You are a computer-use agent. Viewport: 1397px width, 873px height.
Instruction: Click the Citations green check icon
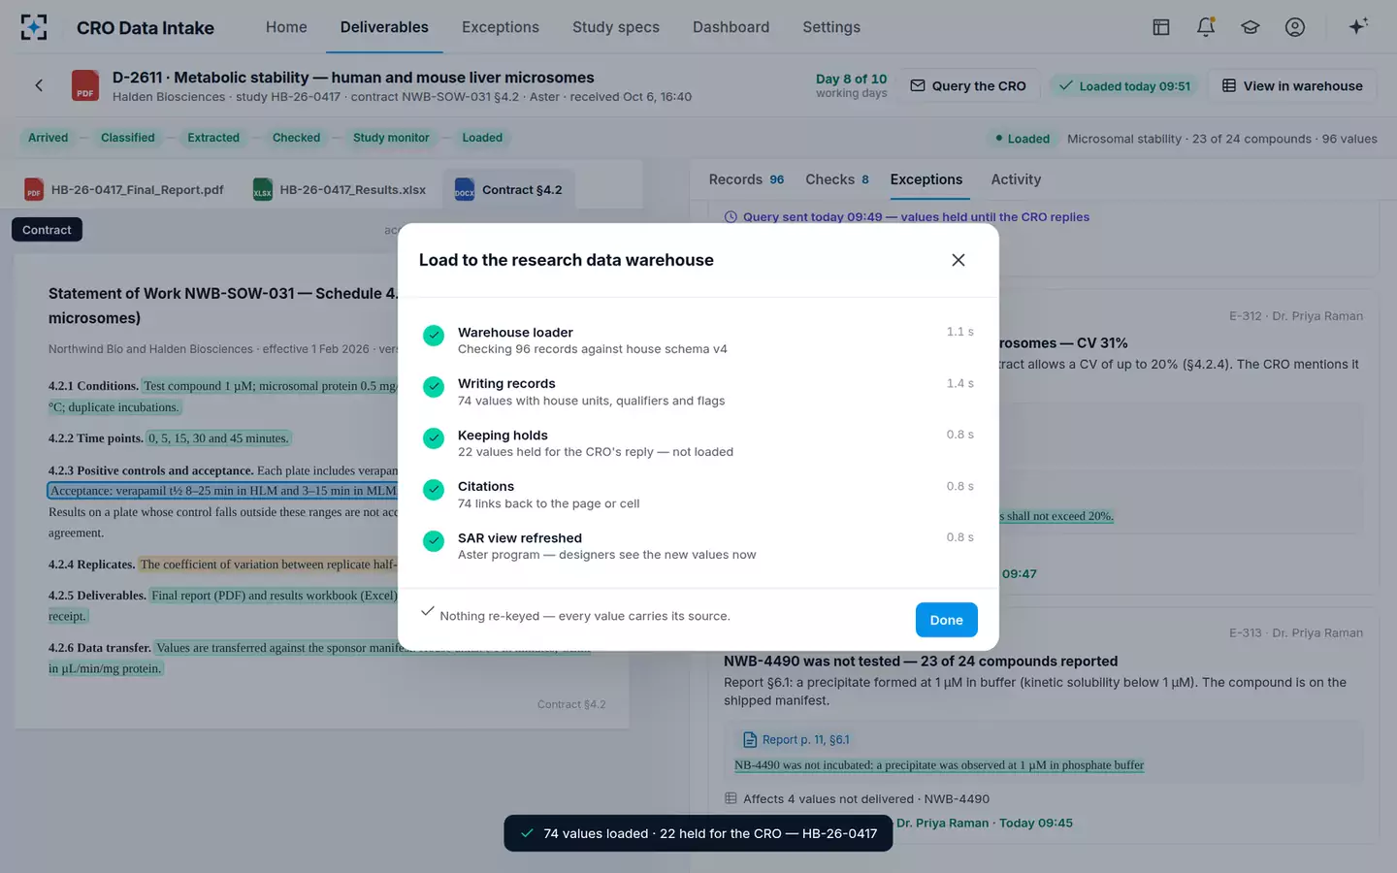click(434, 490)
